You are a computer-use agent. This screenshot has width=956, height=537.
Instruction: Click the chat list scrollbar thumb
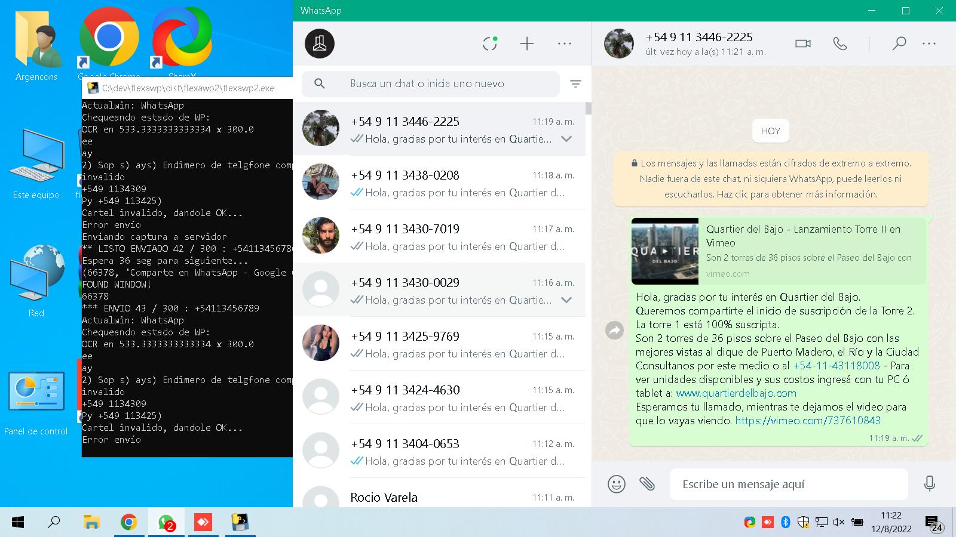click(589, 109)
